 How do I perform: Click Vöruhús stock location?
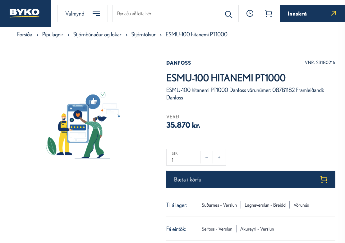pos(301,205)
